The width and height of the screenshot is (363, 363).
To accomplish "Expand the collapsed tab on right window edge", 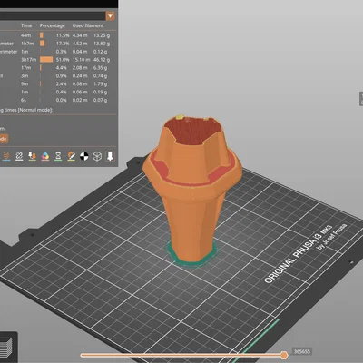I will click(361, 99).
